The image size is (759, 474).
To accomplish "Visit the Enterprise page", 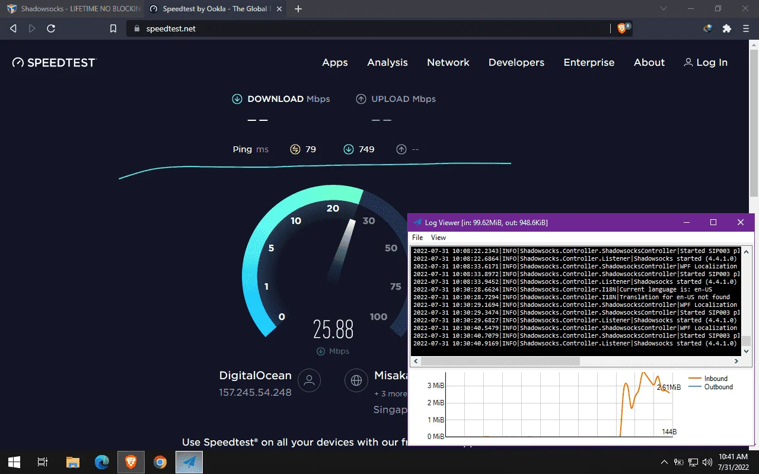I will [x=589, y=62].
